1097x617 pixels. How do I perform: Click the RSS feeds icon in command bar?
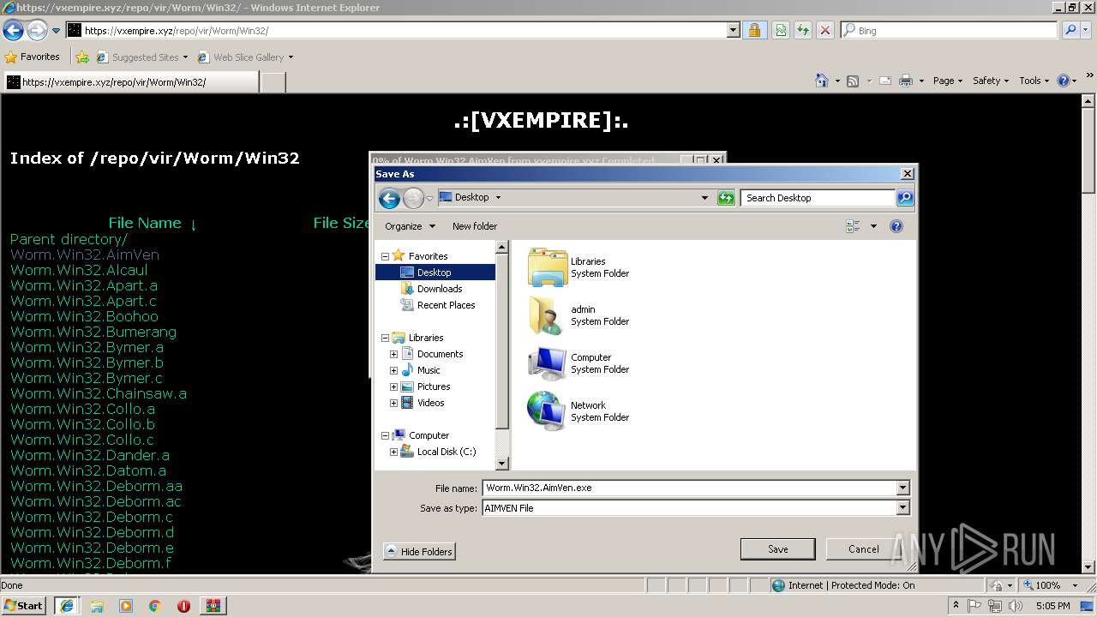point(853,81)
